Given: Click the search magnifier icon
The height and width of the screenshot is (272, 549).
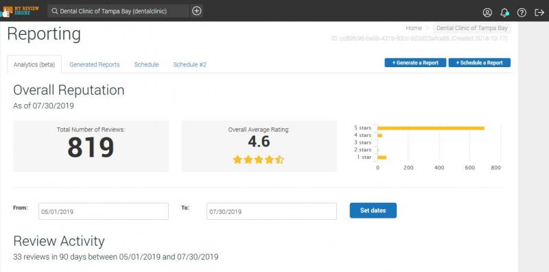Looking at the screenshot, I should point(55,11).
